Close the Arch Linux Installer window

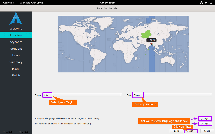click(x=212, y=8)
